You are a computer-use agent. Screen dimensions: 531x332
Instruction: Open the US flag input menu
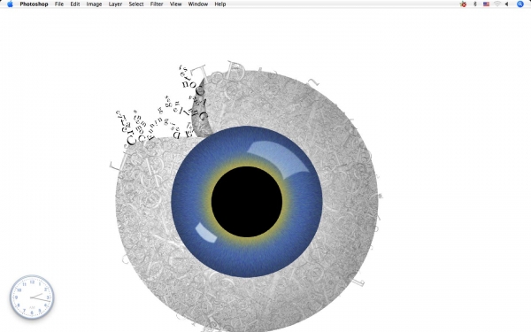[486, 4]
